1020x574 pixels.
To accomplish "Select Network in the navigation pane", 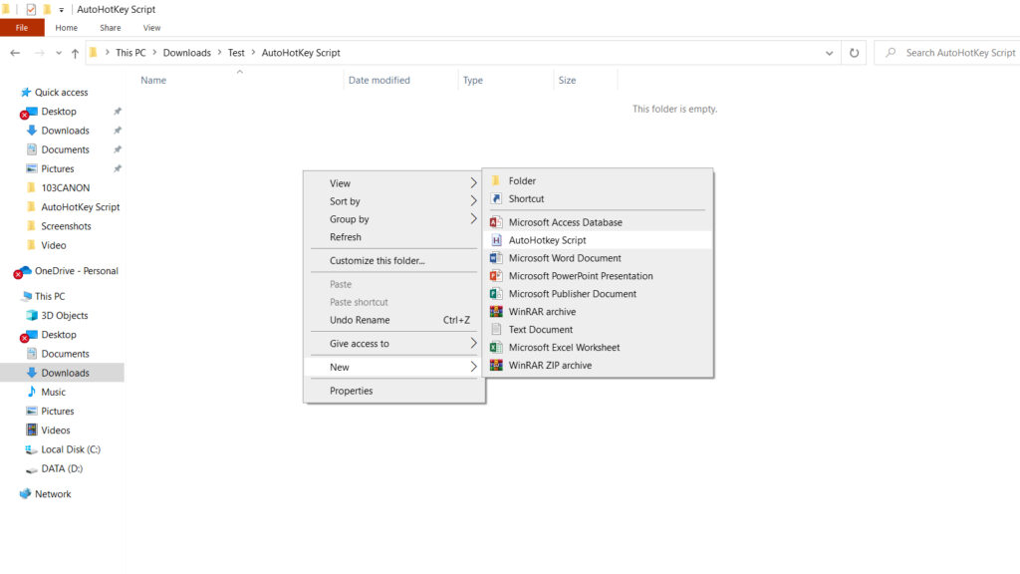I will [x=53, y=494].
